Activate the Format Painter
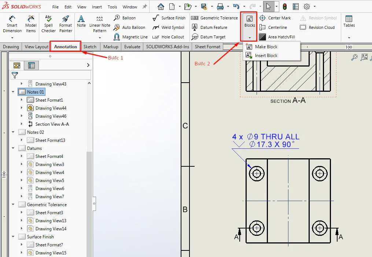This screenshot has height=257, width=372. (x=66, y=24)
